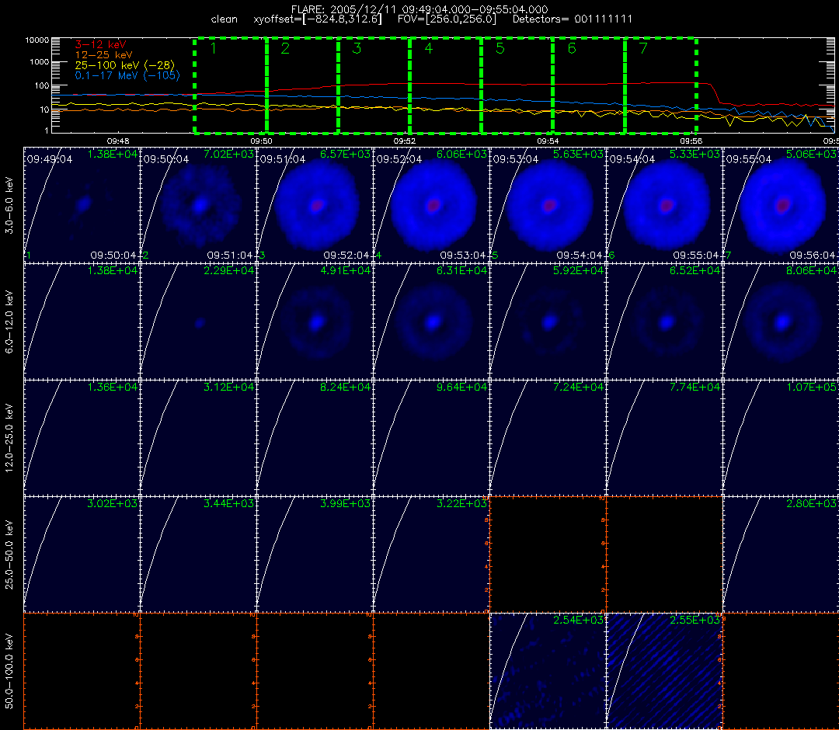Click the 12.0-25.0 keV row label
Viewport: 839px width, 730px height.
point(9,438)
